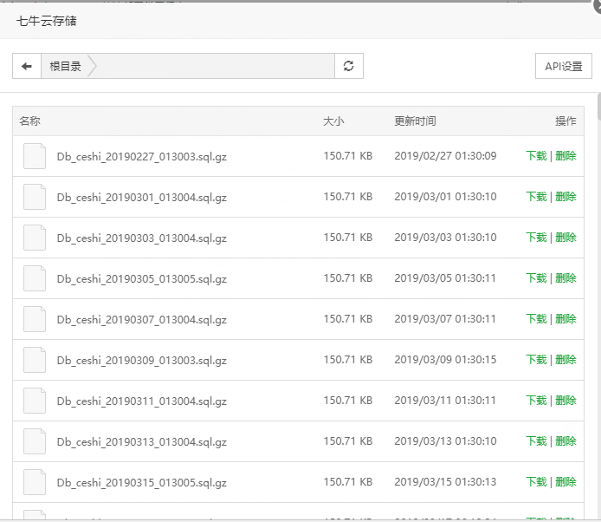Select file name Db_ceshi_20190313_013004.sql.gz
Viewport: 601px width, 522px height.
(142, 441)
